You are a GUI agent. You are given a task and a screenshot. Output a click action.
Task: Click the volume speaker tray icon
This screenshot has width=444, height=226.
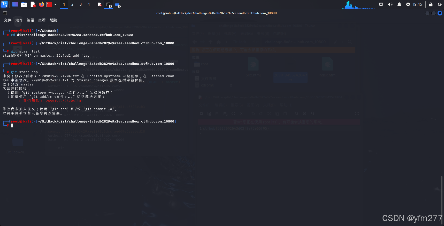390,4
